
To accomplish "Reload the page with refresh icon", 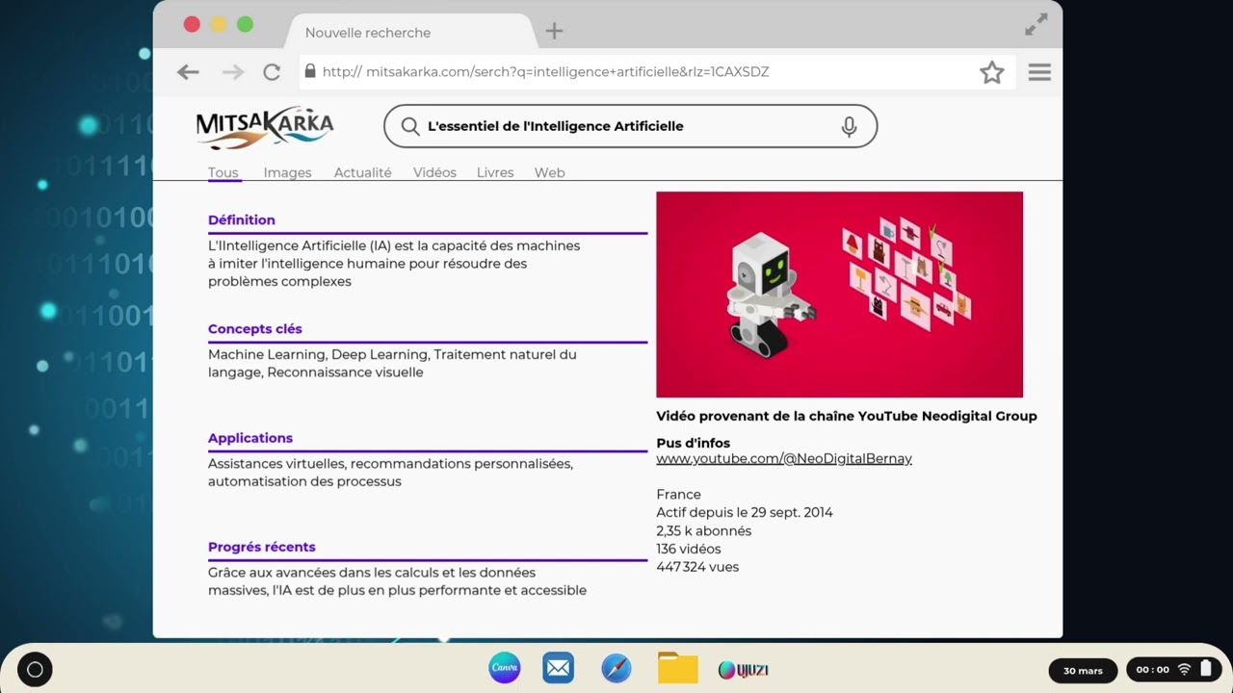I will [x=272, y=72].
